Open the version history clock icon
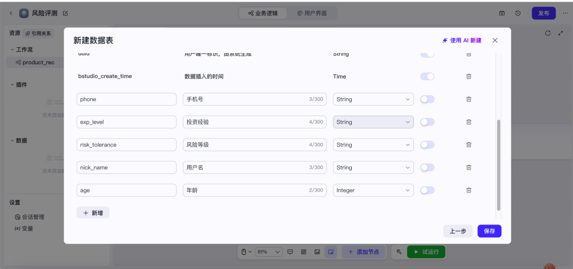Screen dimensions: 573x269 [x=518, y=13]
